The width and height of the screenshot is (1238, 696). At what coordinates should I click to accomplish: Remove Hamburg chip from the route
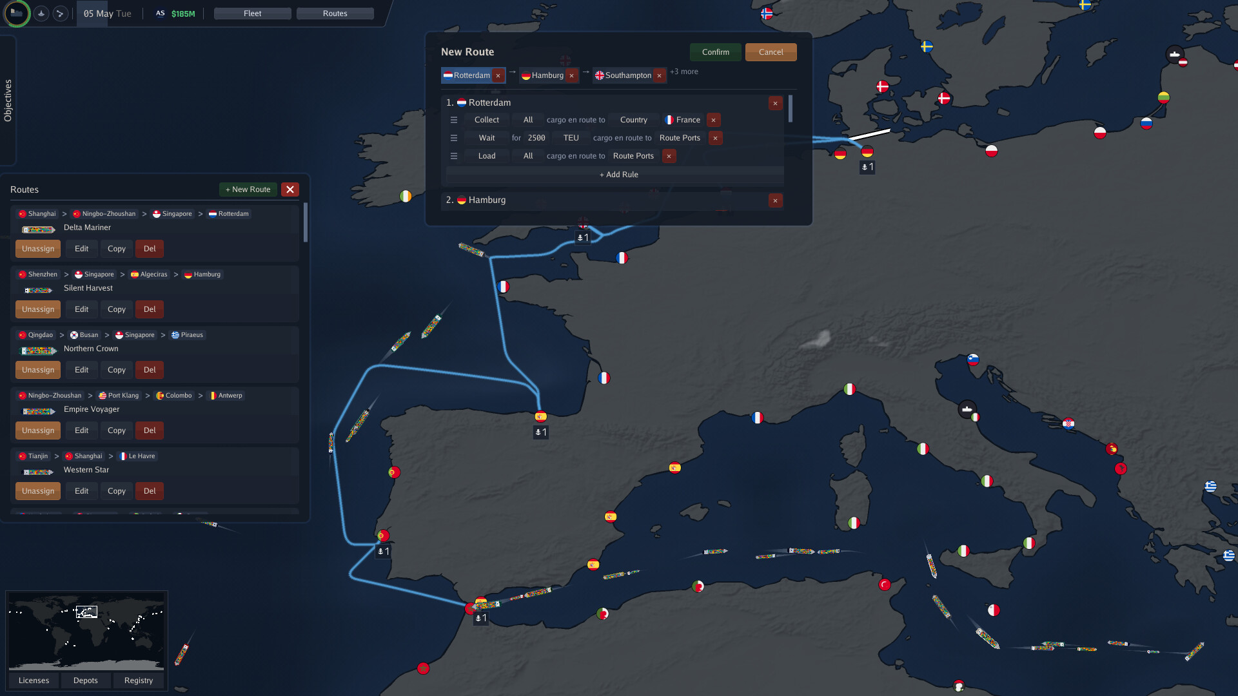pos(571,75)
